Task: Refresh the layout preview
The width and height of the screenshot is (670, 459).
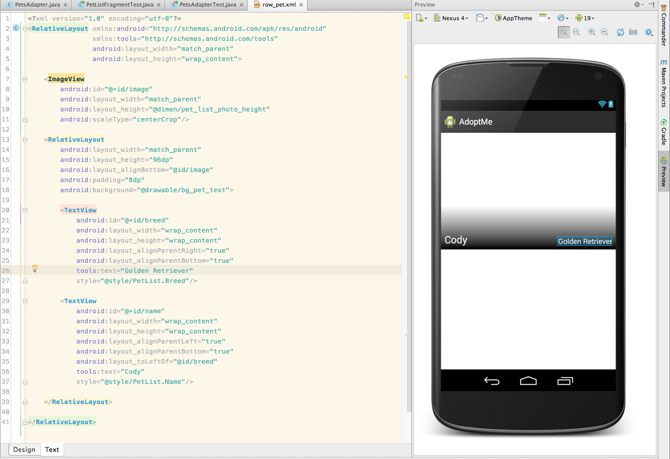Action: tap(620, 32)
